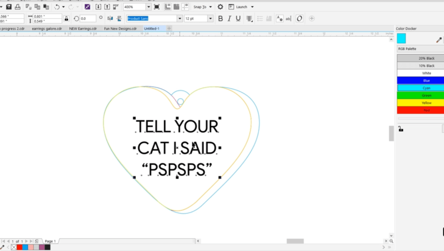Switch to Fun New Designs.cdr tab
444x251 pixels.
(120, 29)
